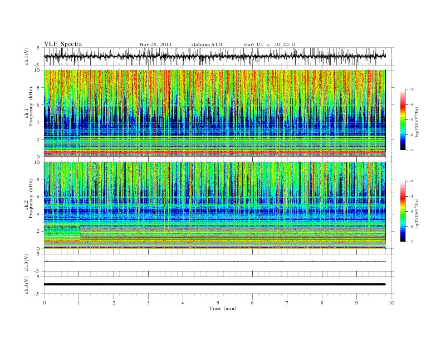Click time axis tick label "7"
Viewport: 441px width, 340px height.
click(x=287, y=303)
